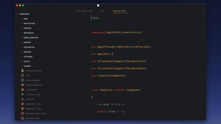This screenshot has height=124, width=221.
Task: Click the gear icon beside .env
Action: click(x=22, y=75)
